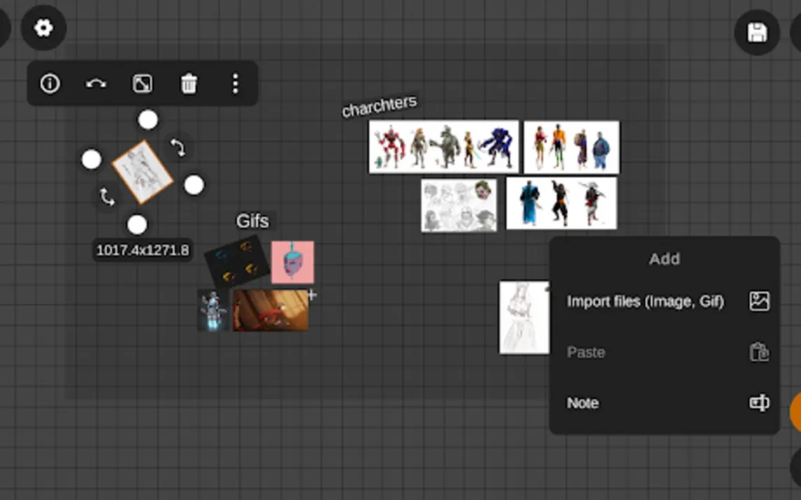Select the three samurai characters image
This screenshot has width=801, height=500.
(x=561, y=203)
